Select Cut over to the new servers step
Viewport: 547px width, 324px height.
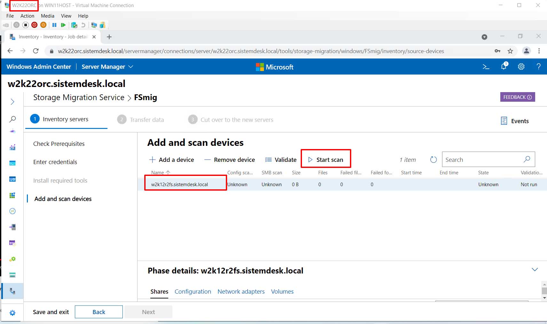(231, 120)
